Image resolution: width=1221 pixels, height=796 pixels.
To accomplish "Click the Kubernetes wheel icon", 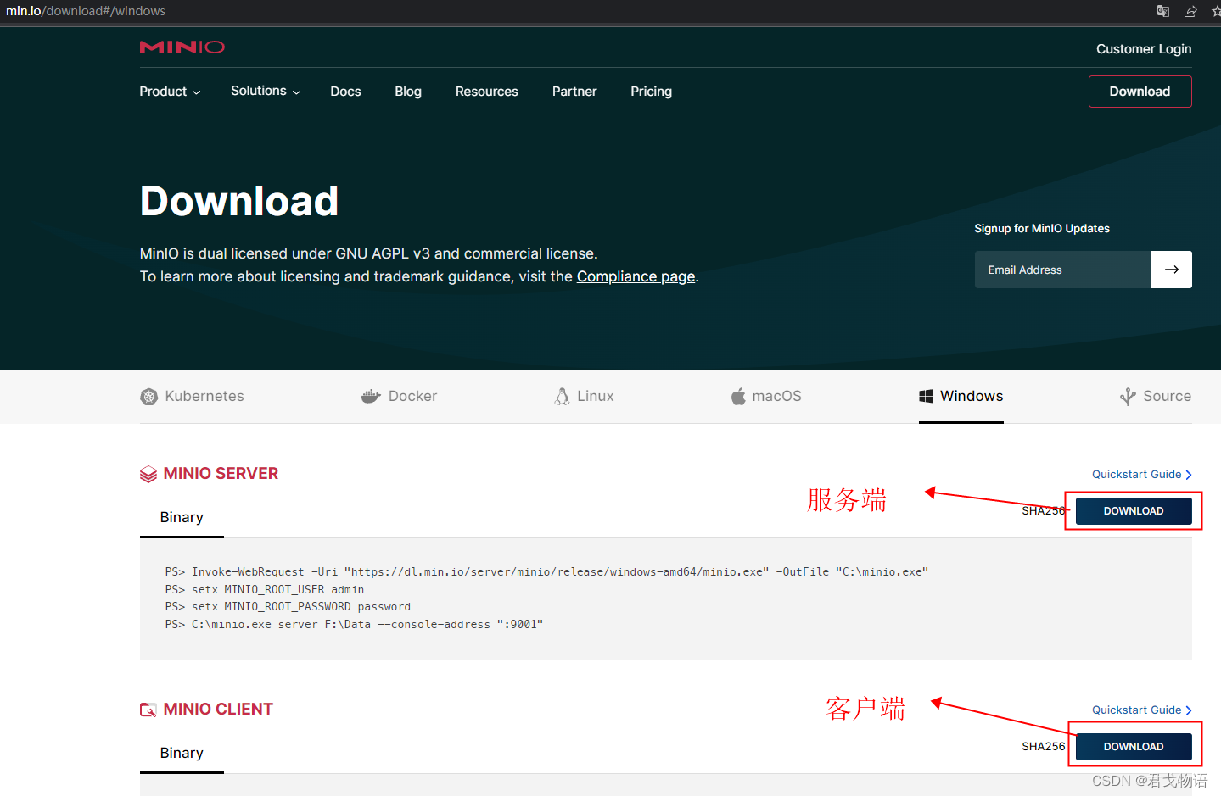I will coord(149,397).
